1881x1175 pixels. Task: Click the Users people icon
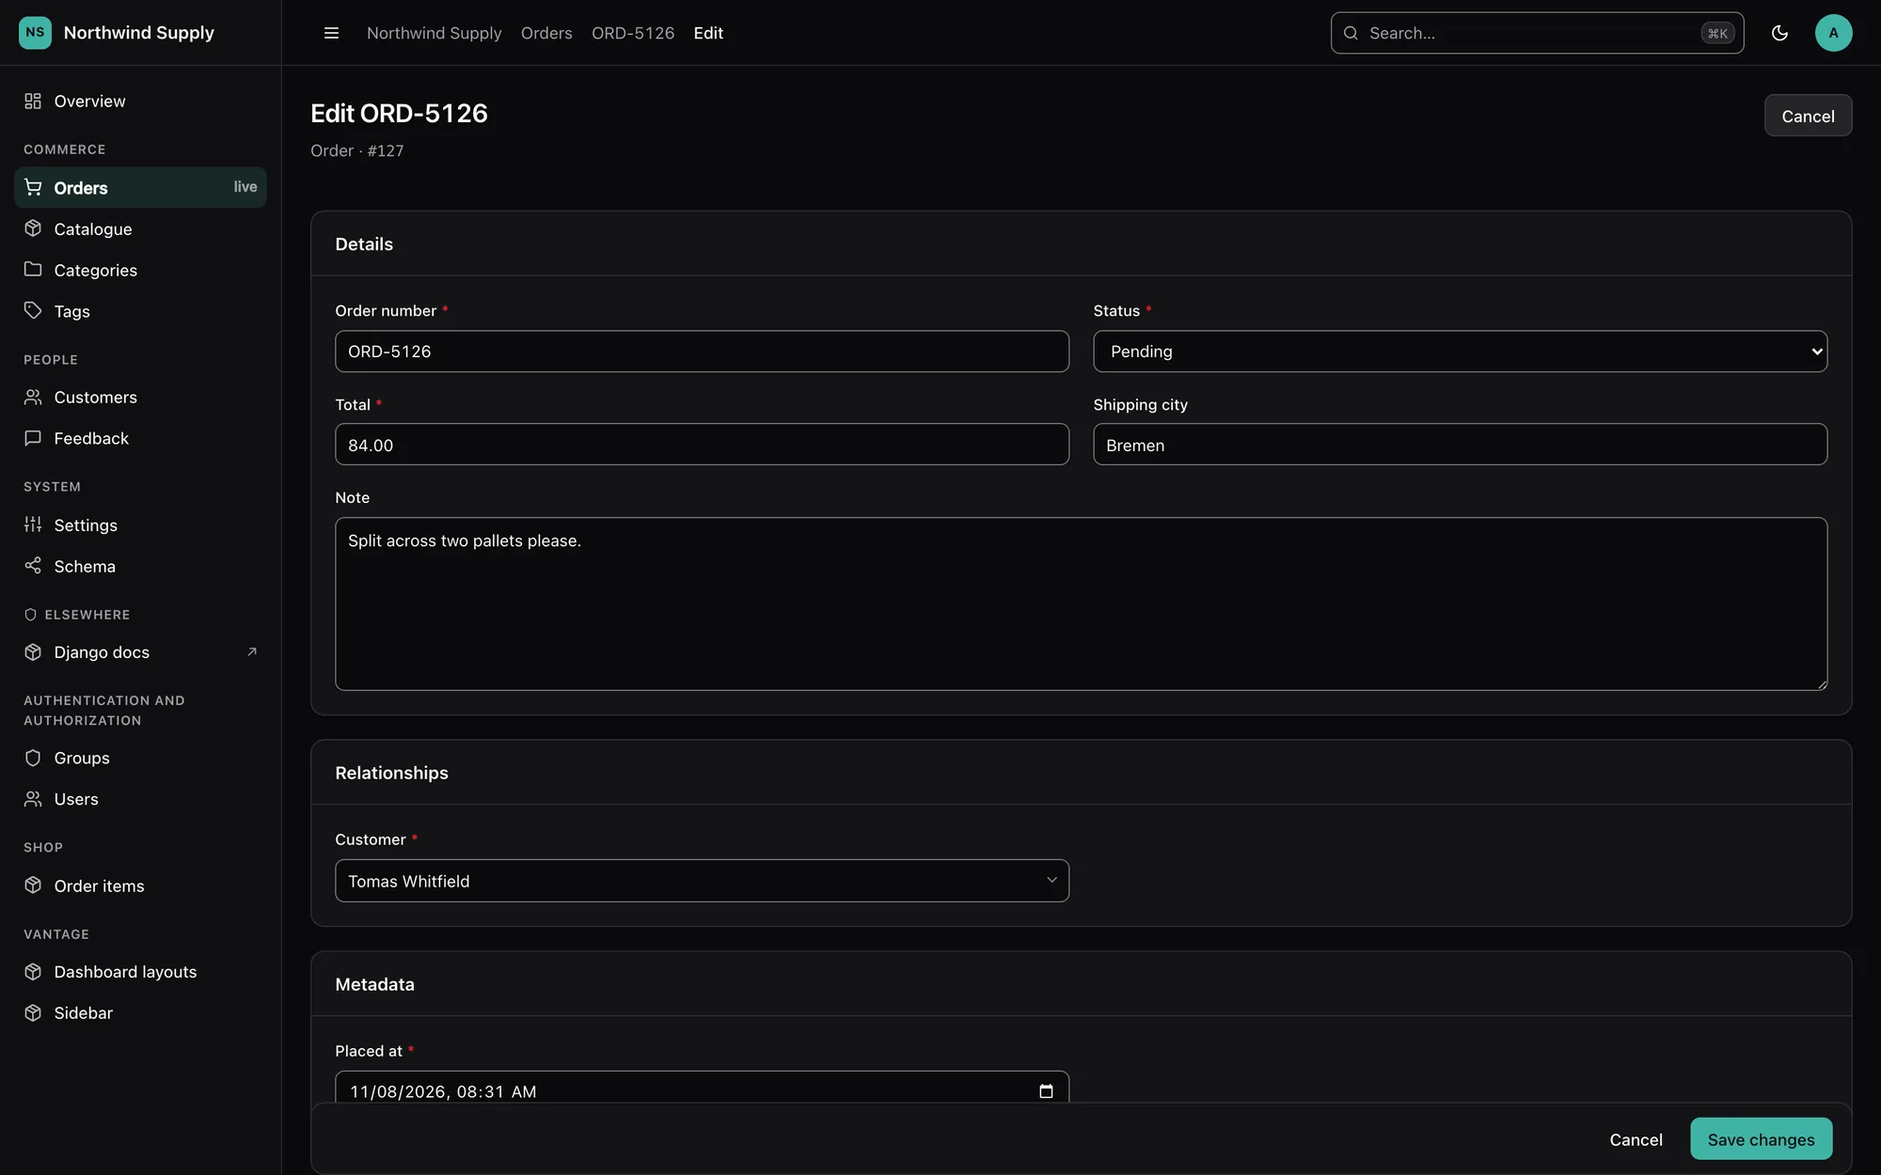click(33, 799)
